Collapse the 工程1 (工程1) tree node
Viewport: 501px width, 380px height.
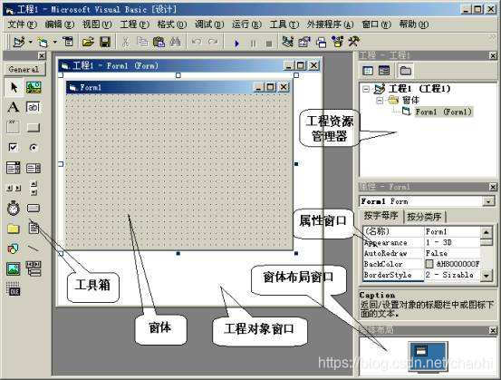pos(366,89)
